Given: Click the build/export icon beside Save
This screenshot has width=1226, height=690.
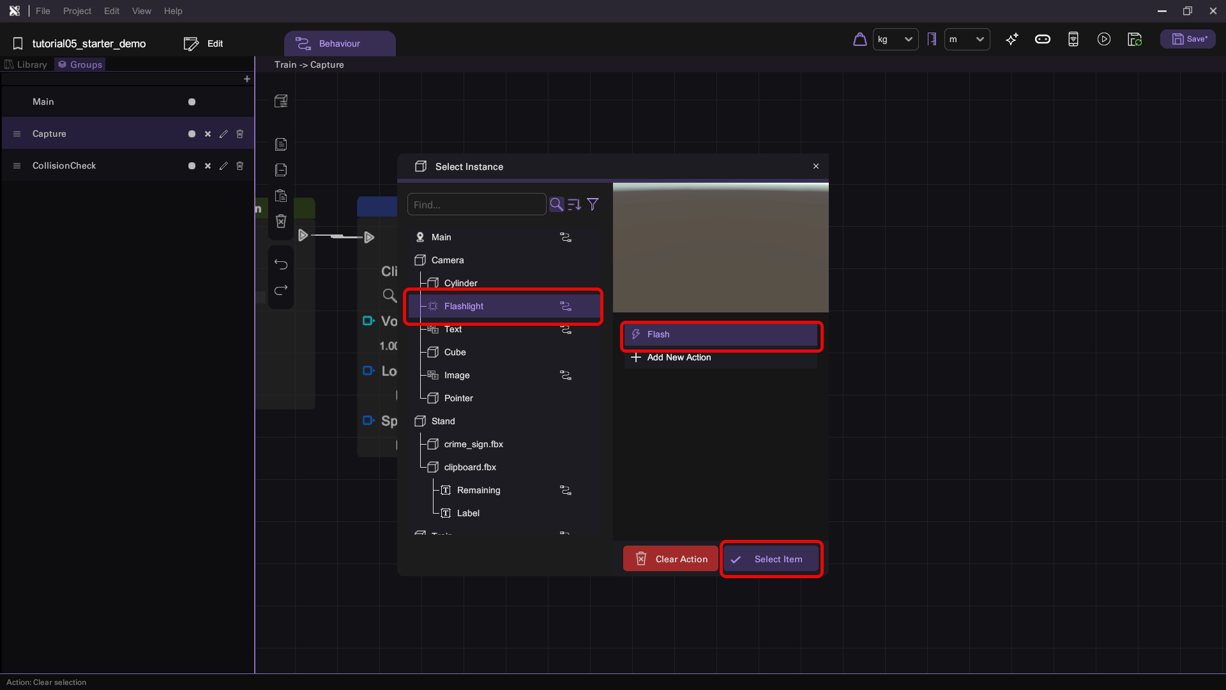Looking at the screenshot, I should pyautogui.click(x=1135, y=39).
